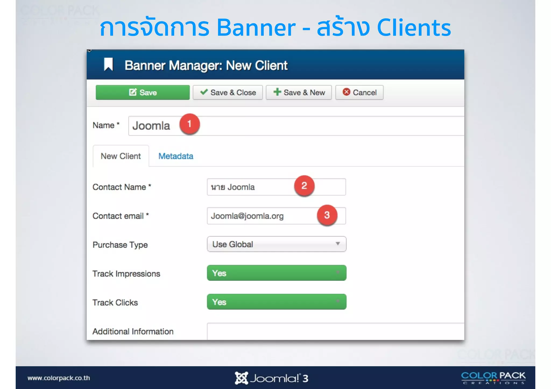Open the Track Clicks dropdown

coord(277,302)
